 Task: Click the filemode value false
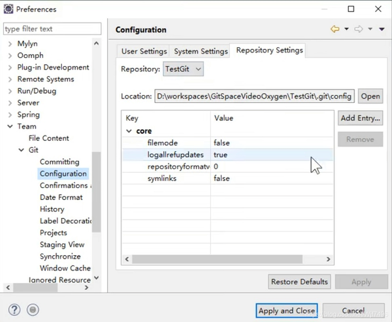tap(221, 143)
